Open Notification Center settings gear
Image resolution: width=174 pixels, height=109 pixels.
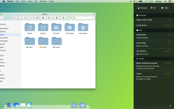170,106
